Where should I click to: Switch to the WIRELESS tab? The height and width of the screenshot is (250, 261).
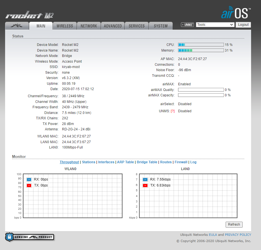(65, 26)
